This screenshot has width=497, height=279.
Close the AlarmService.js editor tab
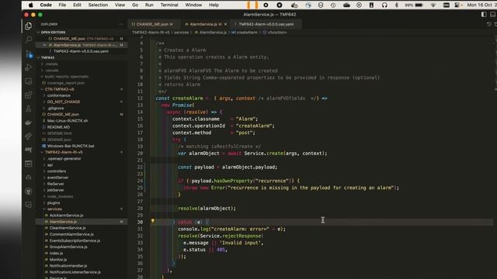tap(225, 24)
